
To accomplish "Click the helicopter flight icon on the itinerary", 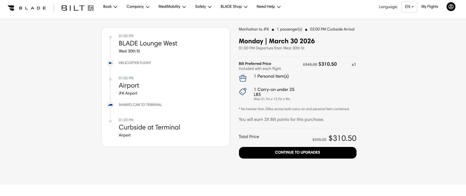I will click(x=110, y=63).
